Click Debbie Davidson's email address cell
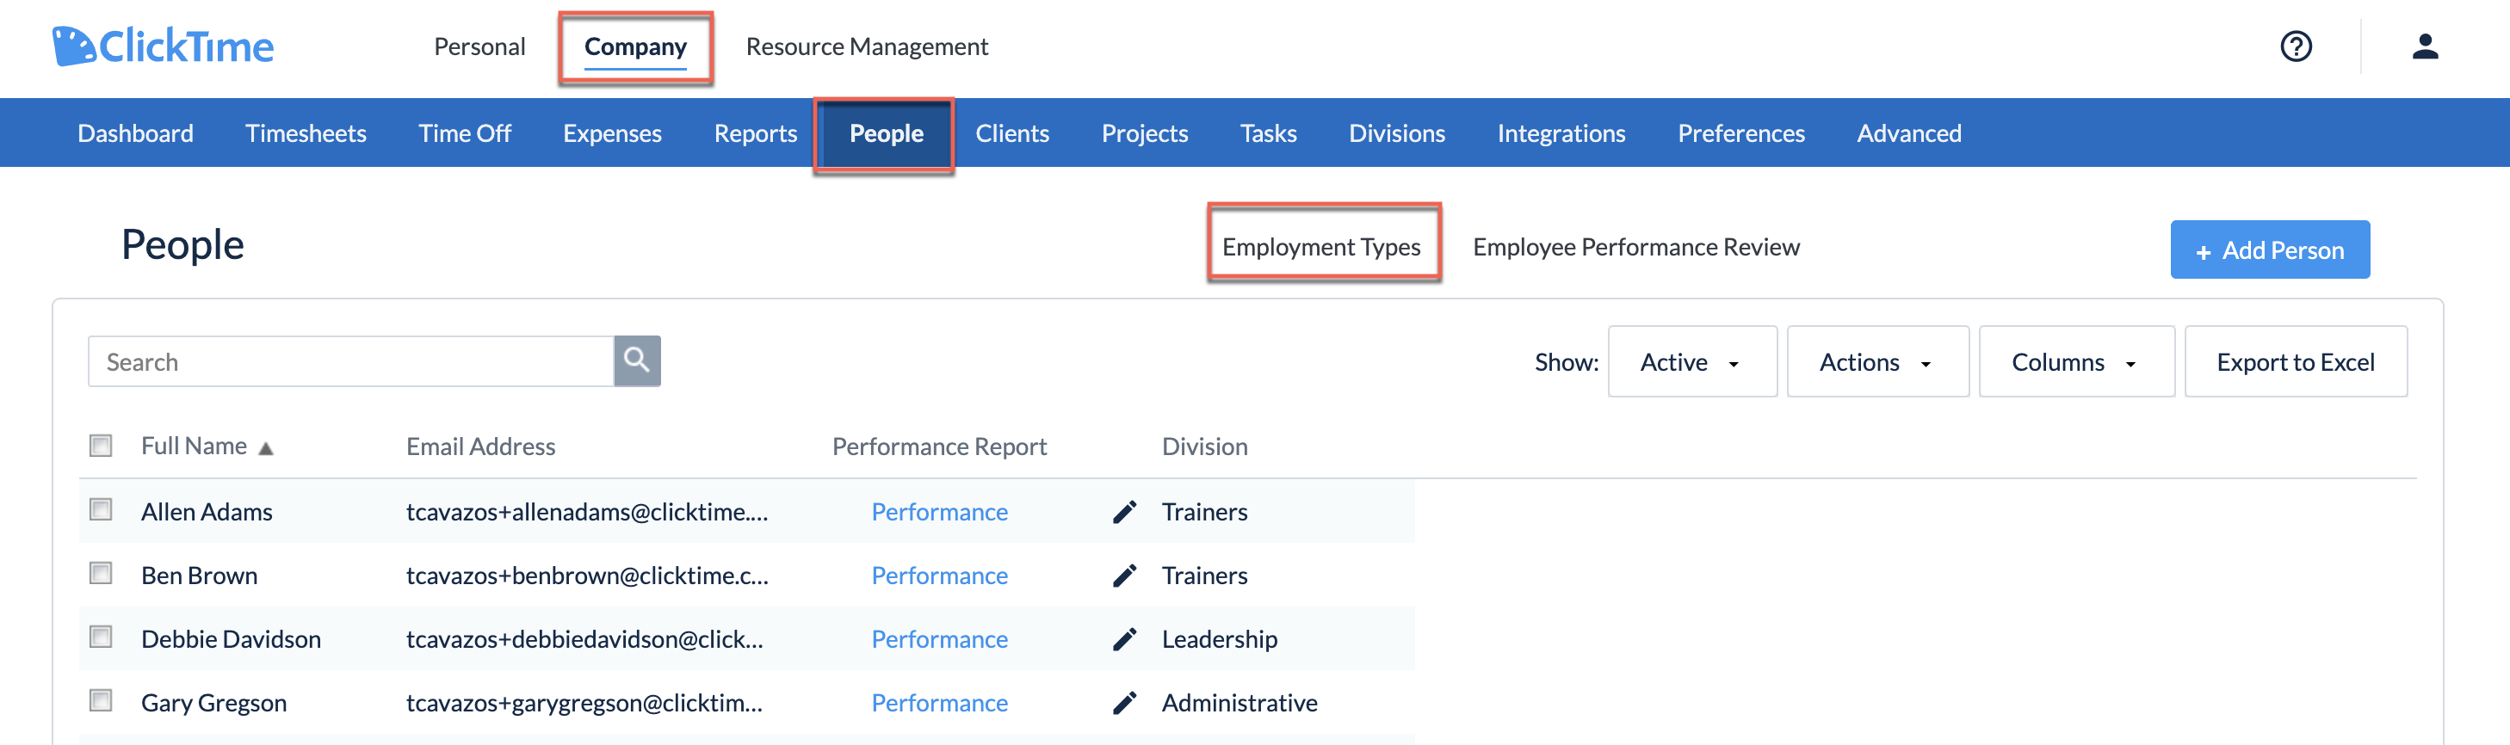Screen dimensions: 2510x745 [x=584, y=639]
